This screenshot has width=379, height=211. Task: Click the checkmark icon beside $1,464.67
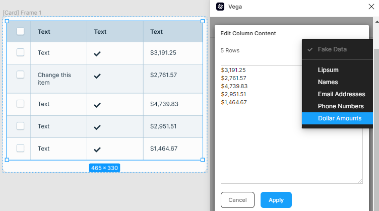coord(97,150)
